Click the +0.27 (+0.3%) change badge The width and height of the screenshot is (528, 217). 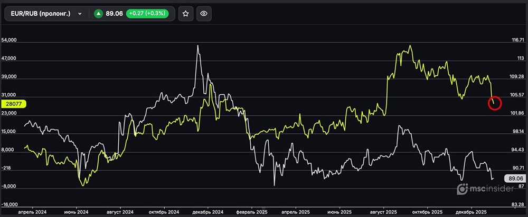point(148,14)
